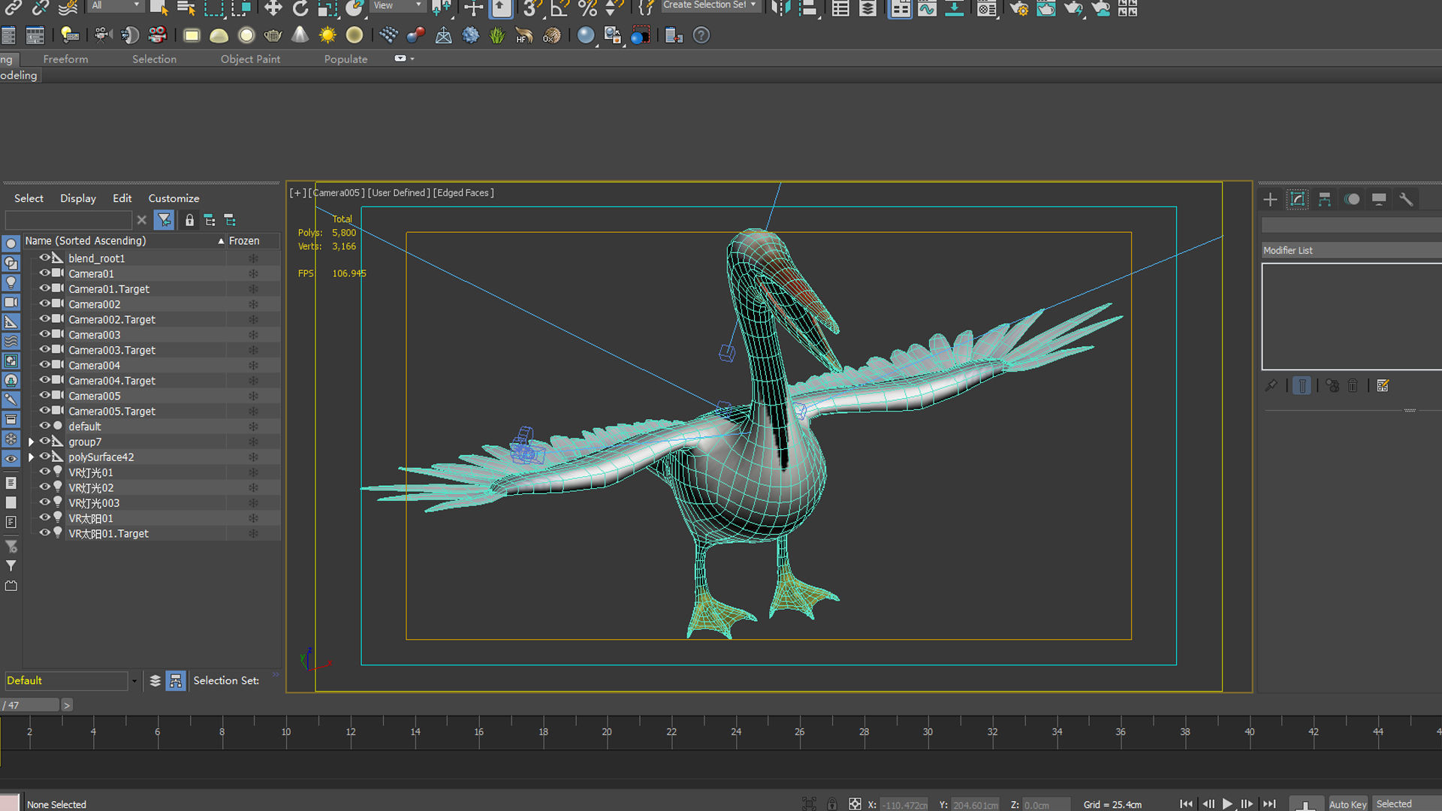Open the selection filter All dropdown
Viewport: 1442px width, 811px height.
[x=116, y=5]
